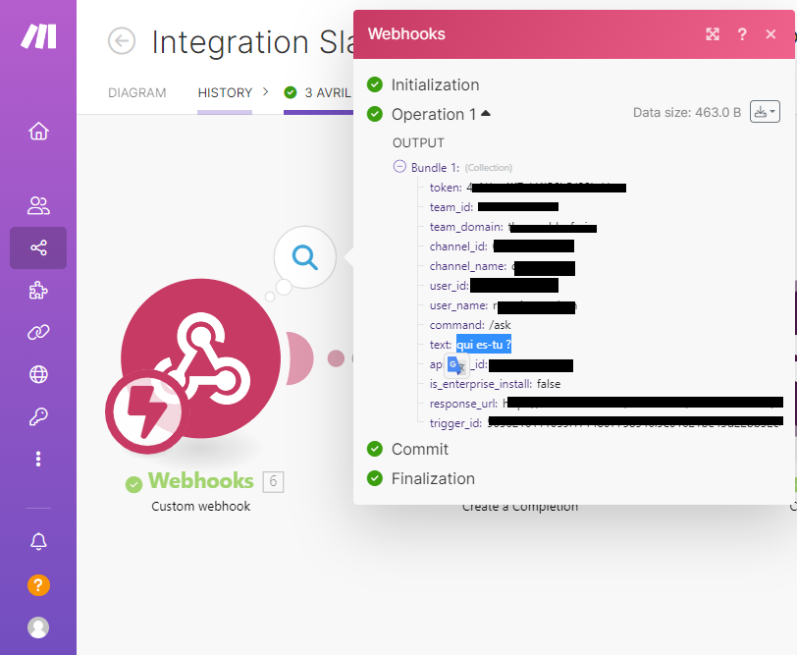Image resolution: width=797 pixels, height=655 pixels.
Task: Open the Home icon in sidebar
Action: (x=38, y=132)
